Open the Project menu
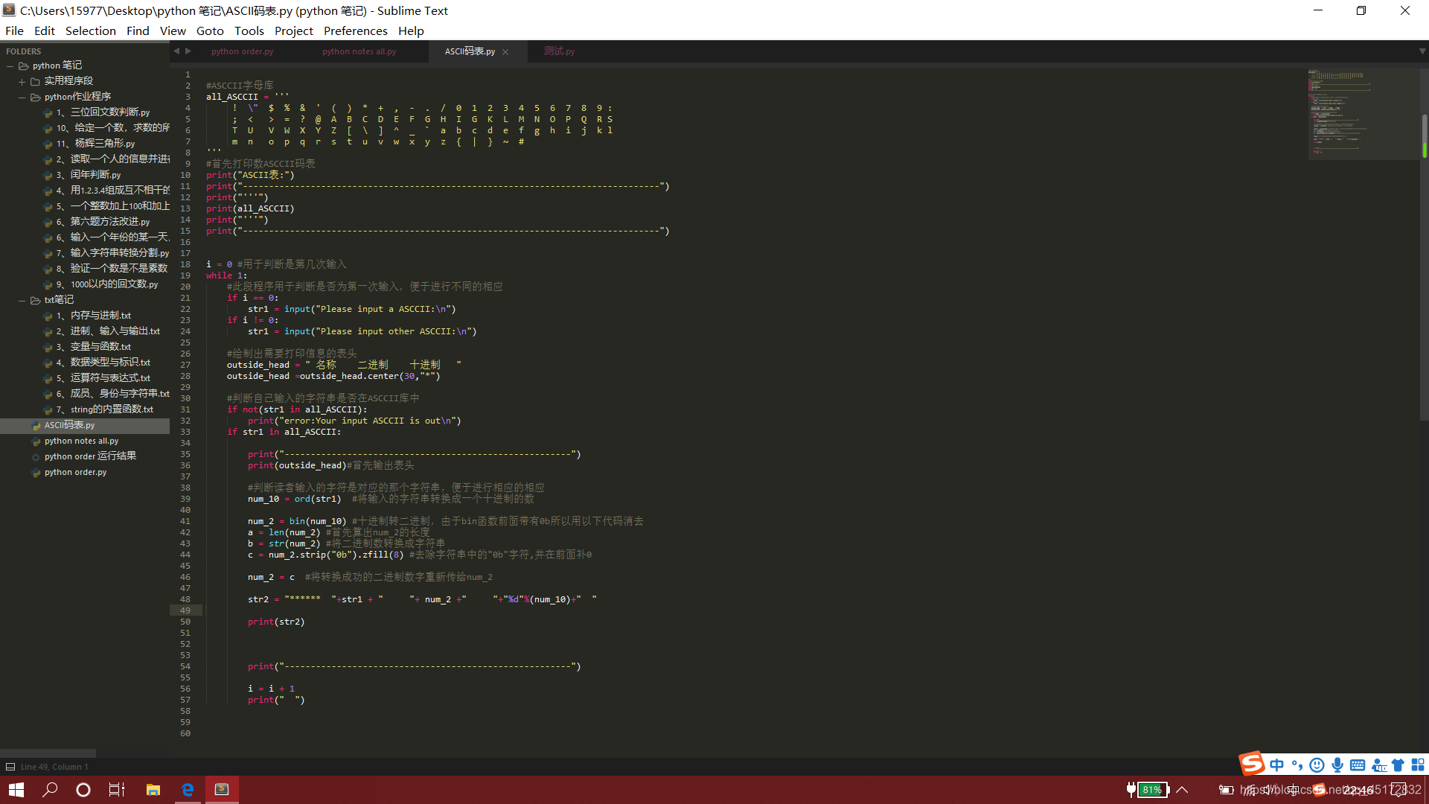This screenshot has height=804, width=1429. pos(294,31)
